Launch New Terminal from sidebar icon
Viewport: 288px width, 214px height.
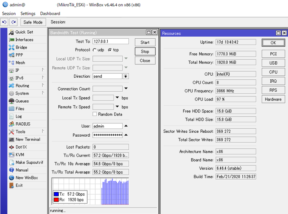coord(11,139)
